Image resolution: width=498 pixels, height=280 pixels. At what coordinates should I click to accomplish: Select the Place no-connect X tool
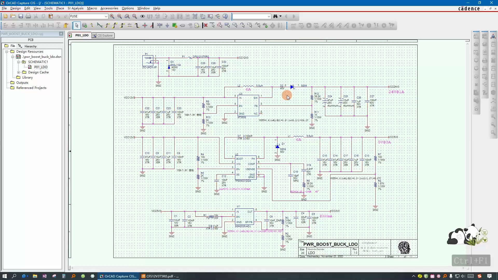[x=205, y=25]
